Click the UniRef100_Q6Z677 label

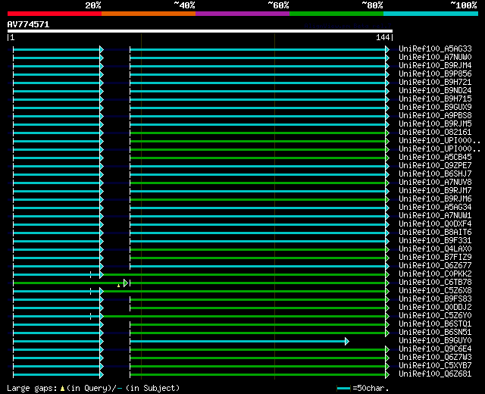(435, 266)
